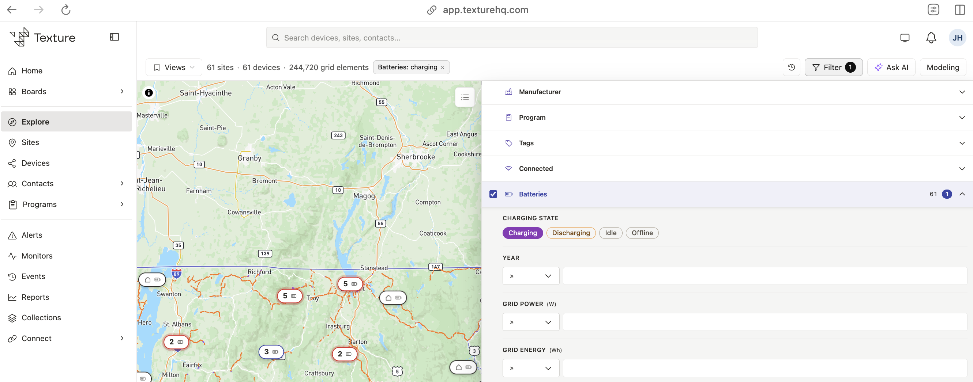
Task: Go to Devices in sidebar
Action: pos(35,163)
